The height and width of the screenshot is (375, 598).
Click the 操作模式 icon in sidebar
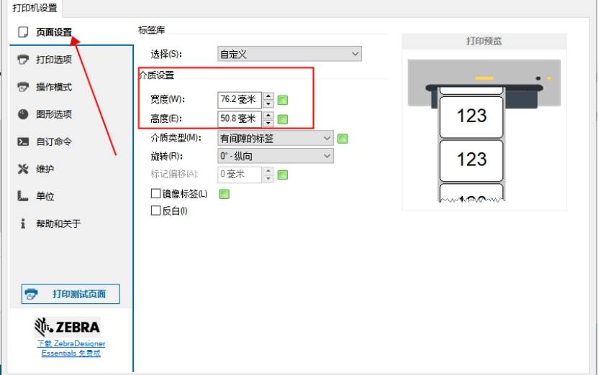click(x=23, y=87)
